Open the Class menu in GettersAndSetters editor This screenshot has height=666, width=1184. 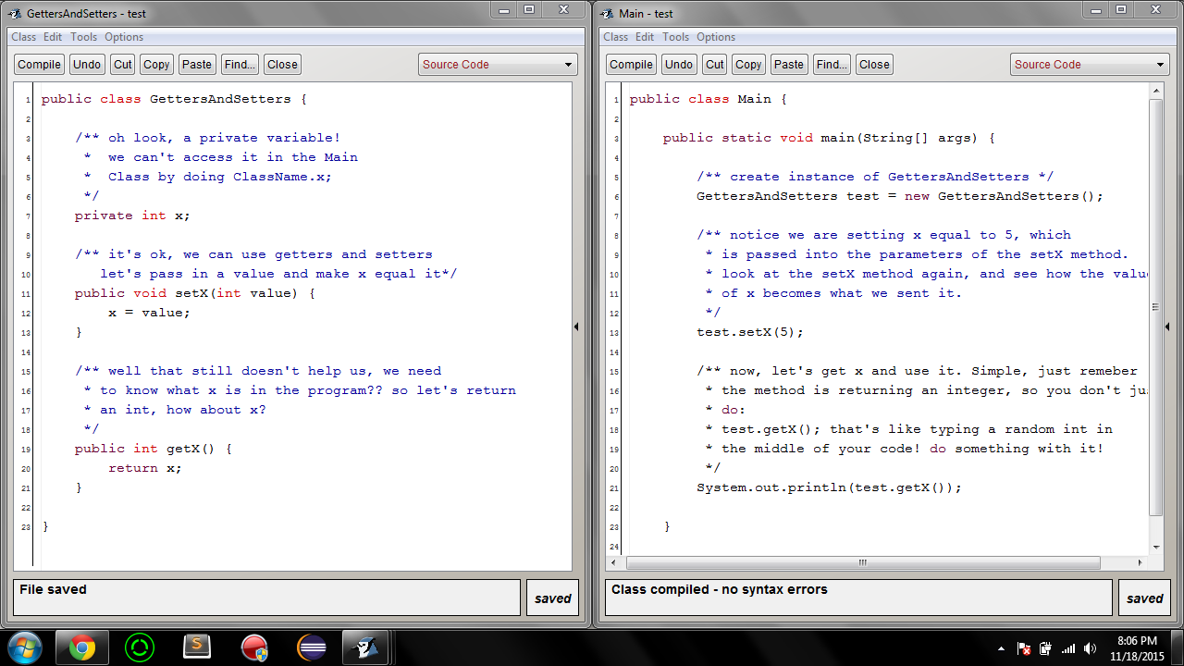(23, 37)
